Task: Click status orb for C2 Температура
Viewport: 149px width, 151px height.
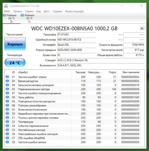Action: pos(7,122)
